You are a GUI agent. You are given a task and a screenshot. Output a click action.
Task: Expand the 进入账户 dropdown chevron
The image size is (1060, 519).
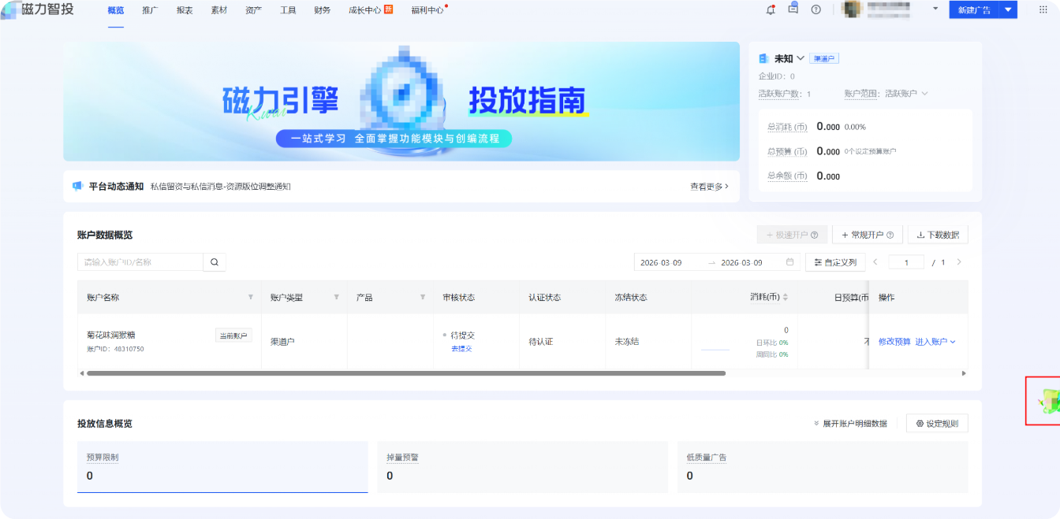(x=953, y=342)
